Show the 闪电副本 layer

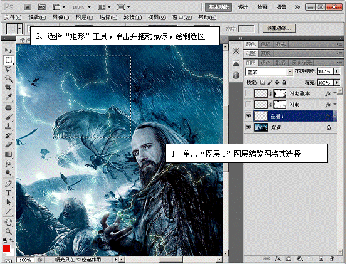click(x=248, y=93)
